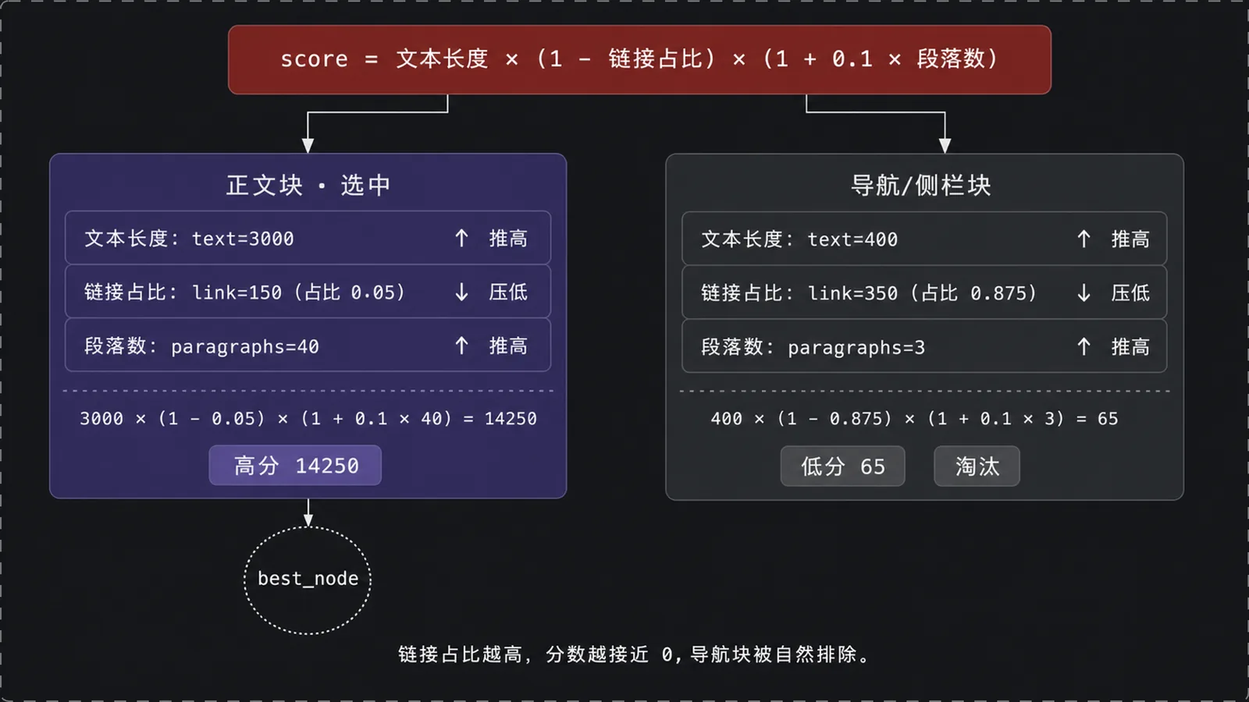
Task: Select the 链接占比: link=350 (占比 0.875) label
Action: pyautogui.click(x=870, y=292)
